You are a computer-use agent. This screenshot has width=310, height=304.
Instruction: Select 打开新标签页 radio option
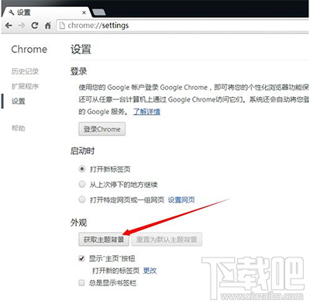tap(82, 169)
